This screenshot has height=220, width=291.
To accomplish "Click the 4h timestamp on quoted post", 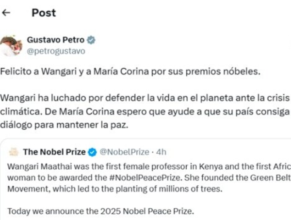I will tap(162, 152).
